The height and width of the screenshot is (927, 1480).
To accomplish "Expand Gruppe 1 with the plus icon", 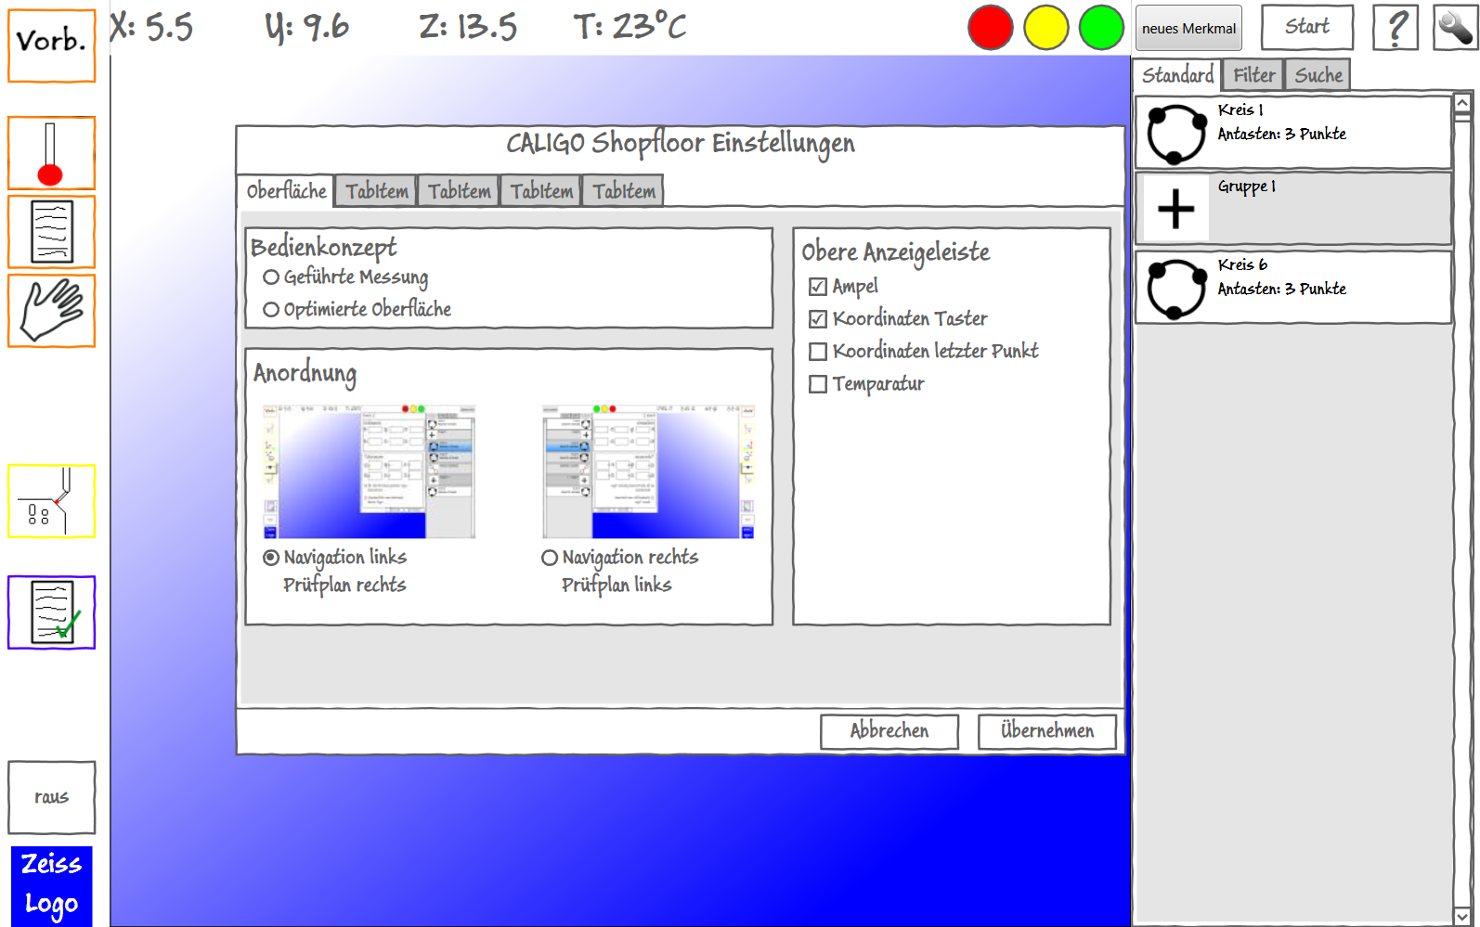I will [x=1176, y=209].
